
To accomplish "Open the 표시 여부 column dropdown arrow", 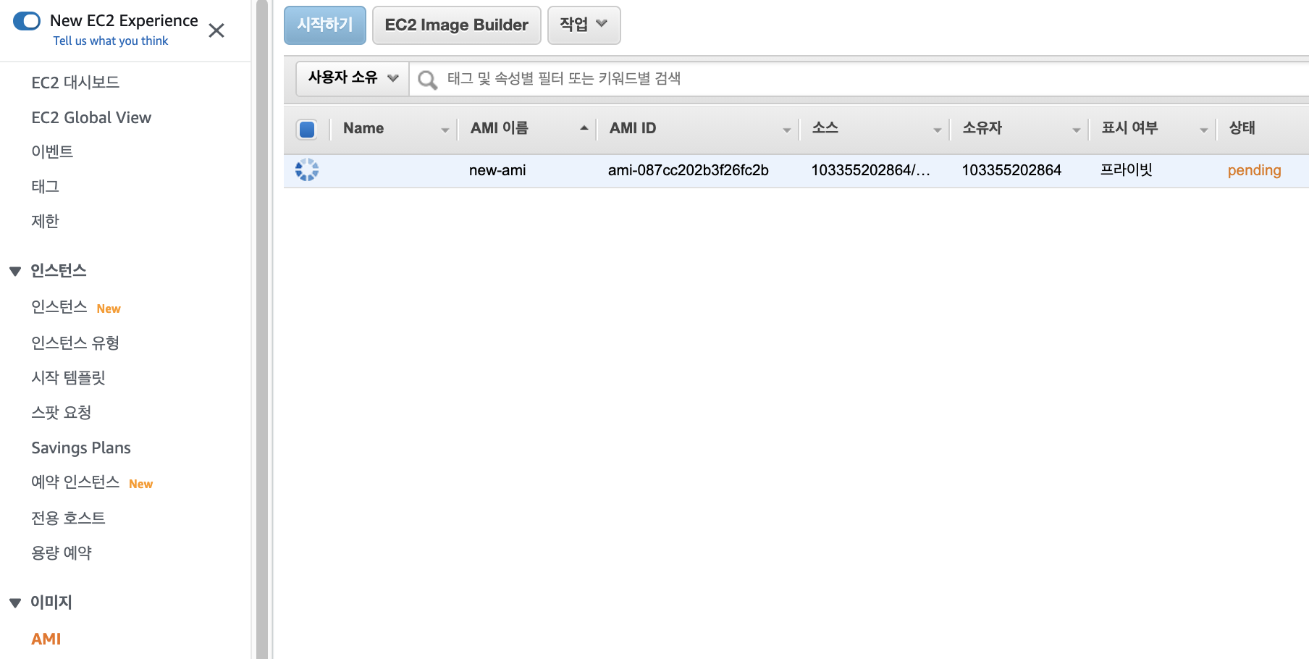I will (x=1204, y=130).
